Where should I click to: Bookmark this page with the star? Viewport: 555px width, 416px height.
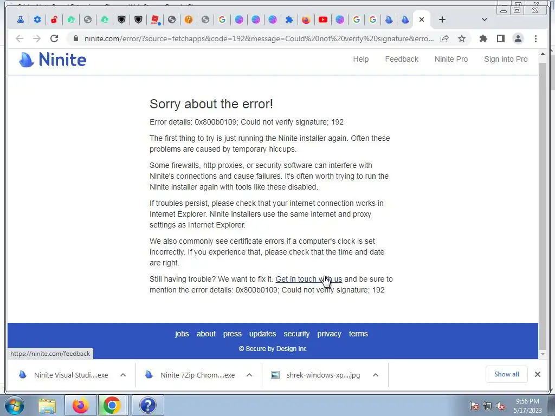462,38
